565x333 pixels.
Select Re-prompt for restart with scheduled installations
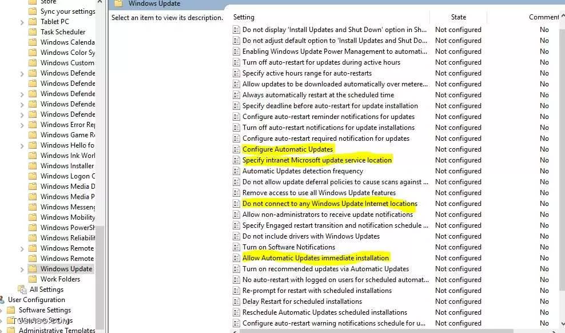click(x=317, y=291)
